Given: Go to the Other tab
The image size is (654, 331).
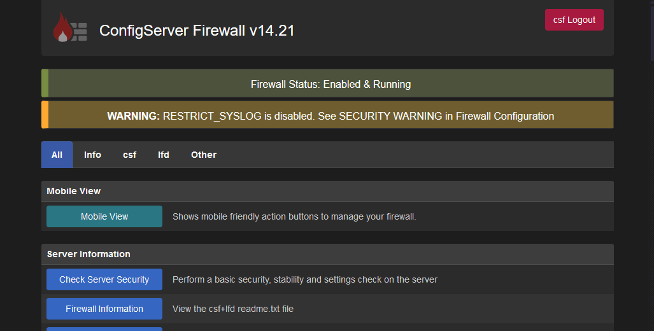Looking at the screenshot, I should tap(204, 155).
